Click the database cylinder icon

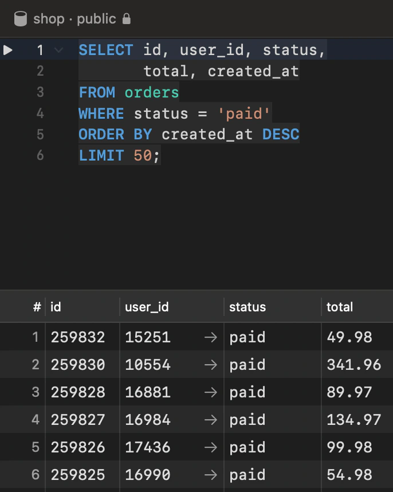point(21,19)
